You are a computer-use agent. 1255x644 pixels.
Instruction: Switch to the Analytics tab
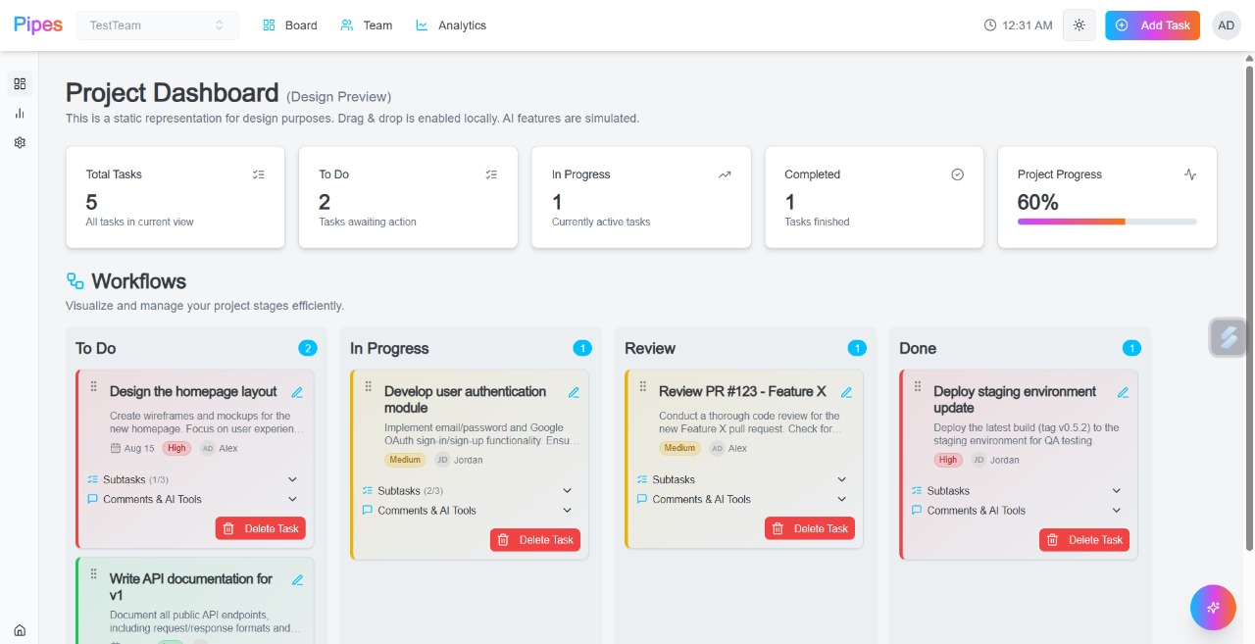click(450, 25)
